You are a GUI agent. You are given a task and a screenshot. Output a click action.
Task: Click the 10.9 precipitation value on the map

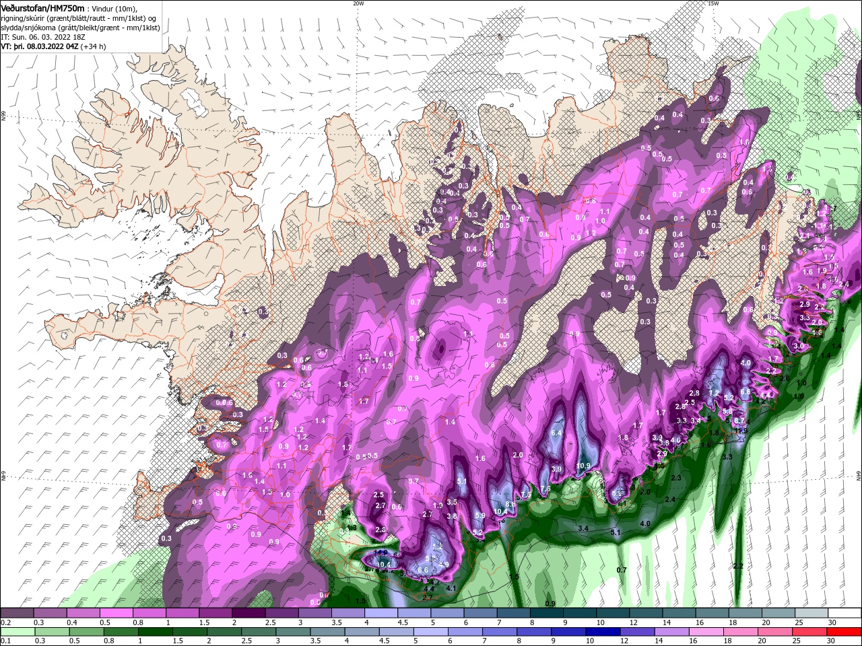pos(583,466)
